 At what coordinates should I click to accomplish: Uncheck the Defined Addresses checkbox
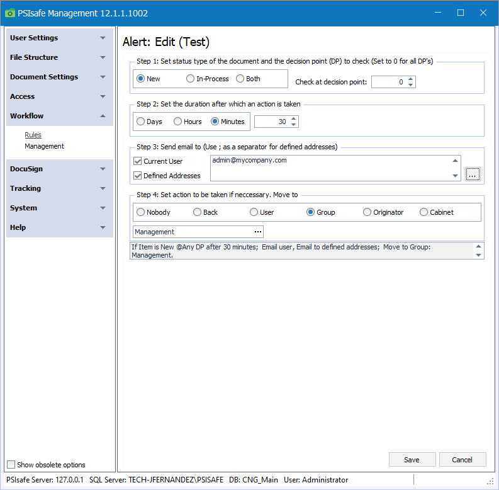(x=137, y=176)
